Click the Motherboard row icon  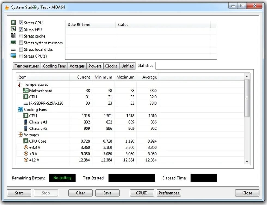26,90
